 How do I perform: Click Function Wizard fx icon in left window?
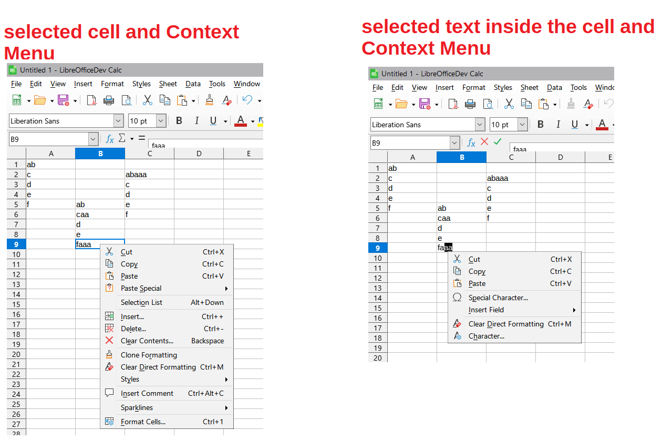point(110,139)
